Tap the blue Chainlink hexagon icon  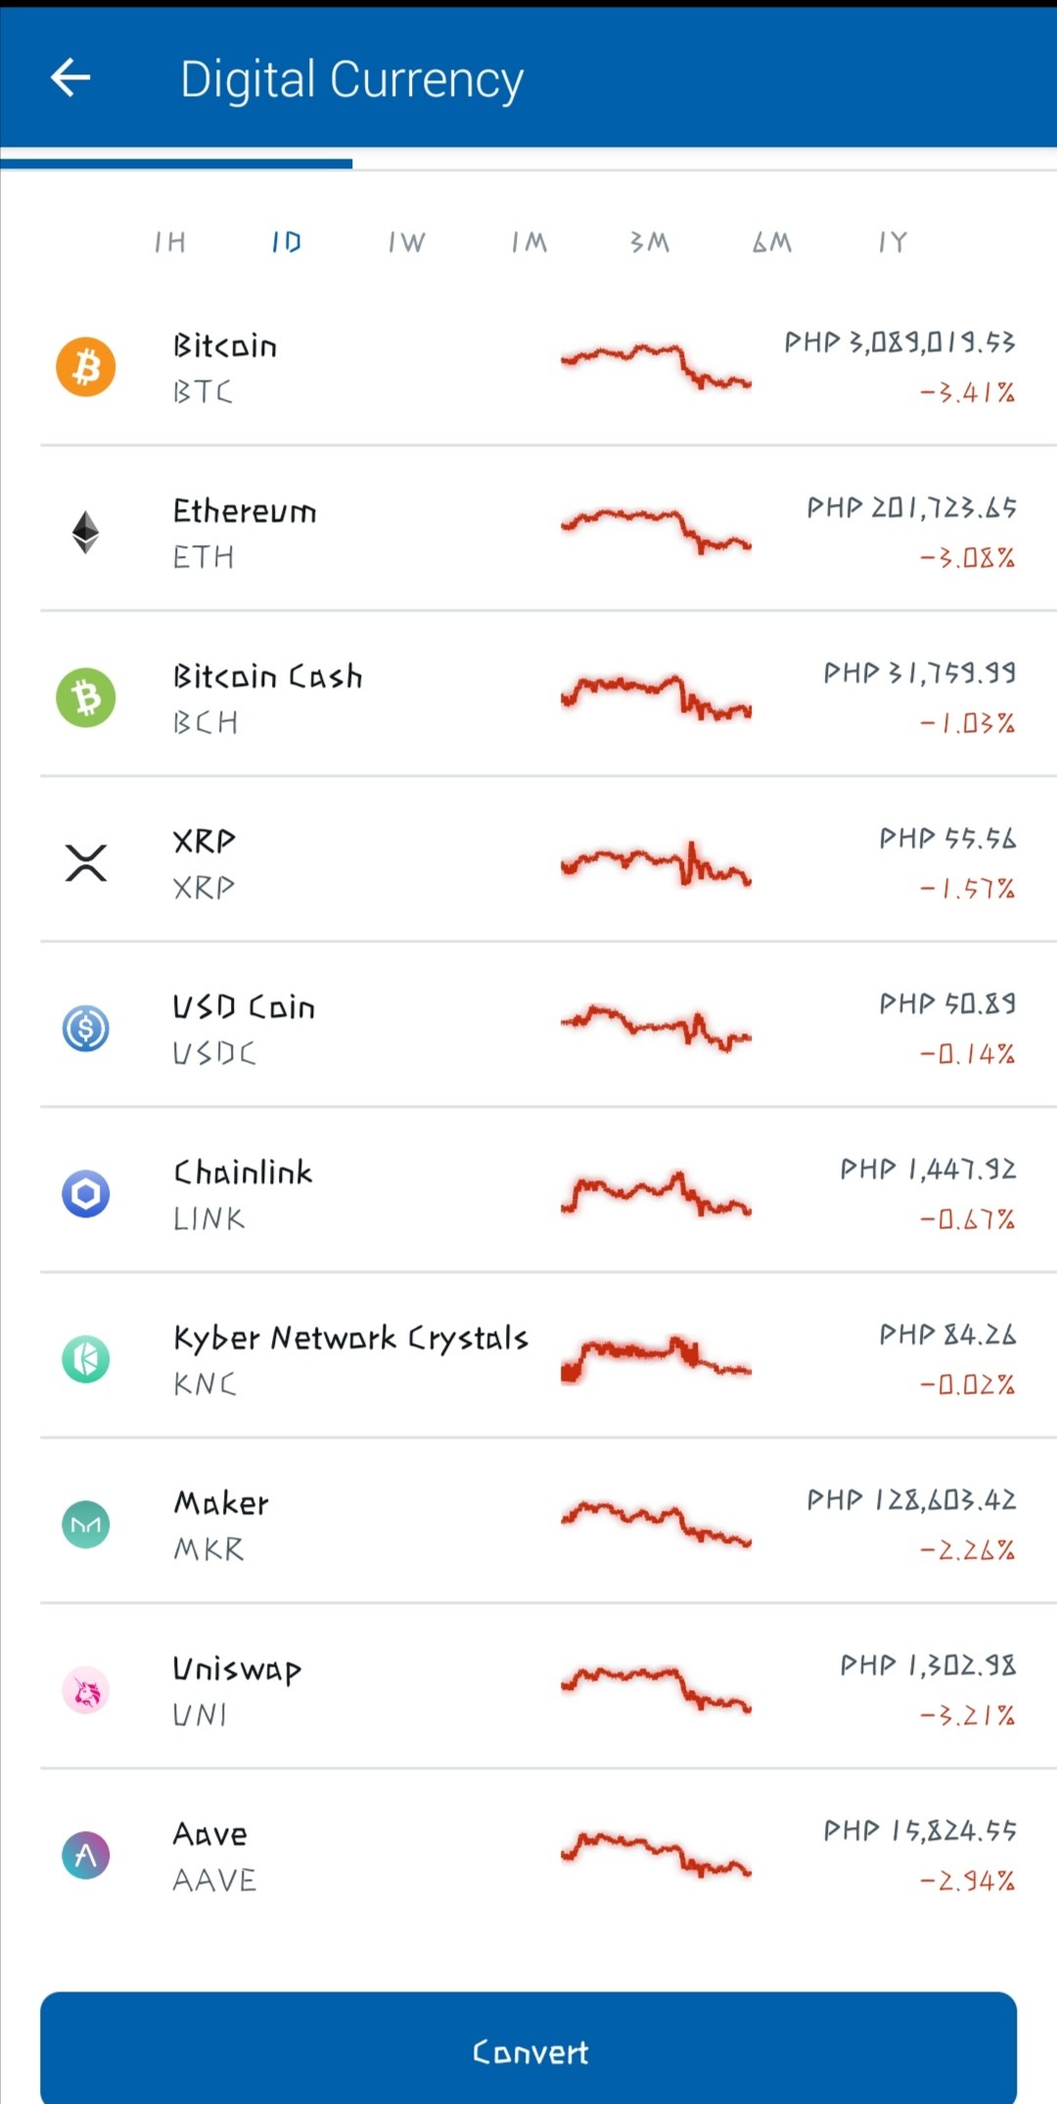coord(86,1194)
